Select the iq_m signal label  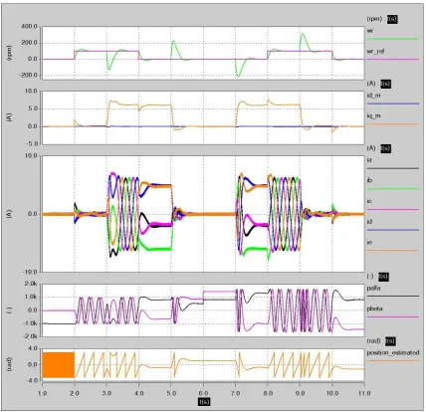[x=373, y=115]
